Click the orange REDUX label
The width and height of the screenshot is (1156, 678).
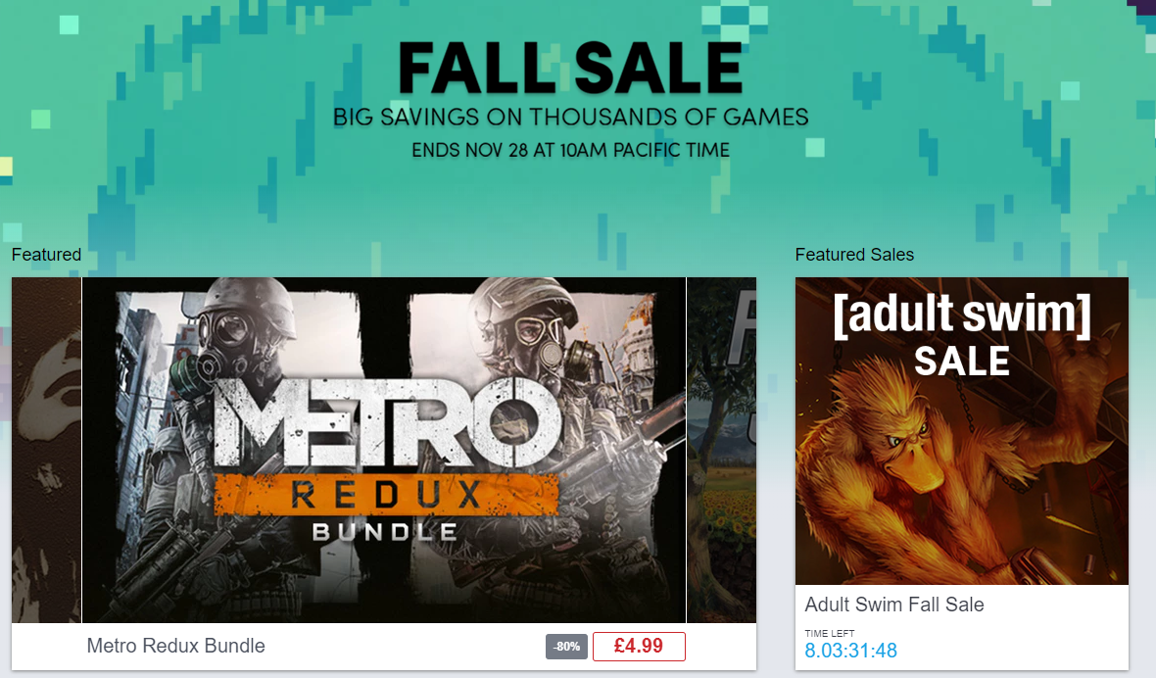pos(386,495)
